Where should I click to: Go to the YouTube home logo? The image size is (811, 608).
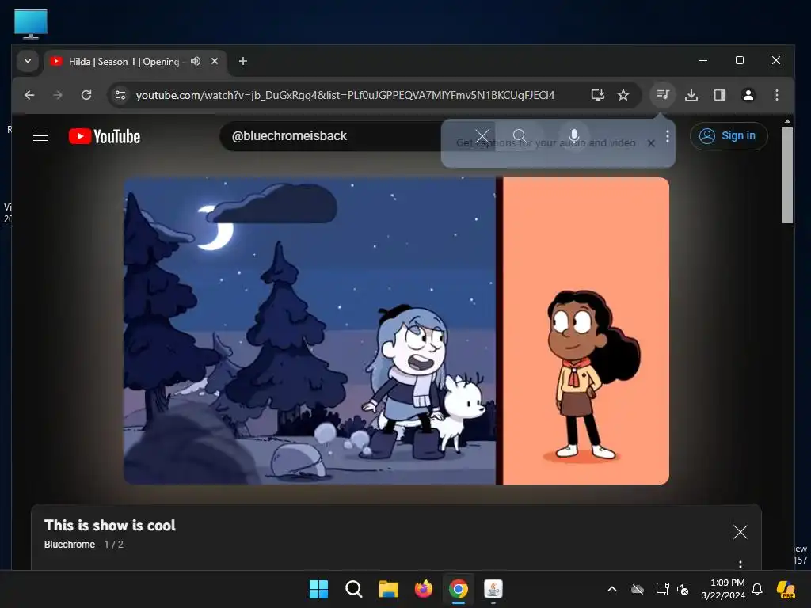coord(105,136)
